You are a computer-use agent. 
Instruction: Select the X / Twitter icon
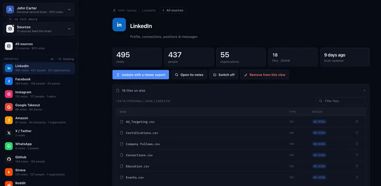tap(9, 133)
